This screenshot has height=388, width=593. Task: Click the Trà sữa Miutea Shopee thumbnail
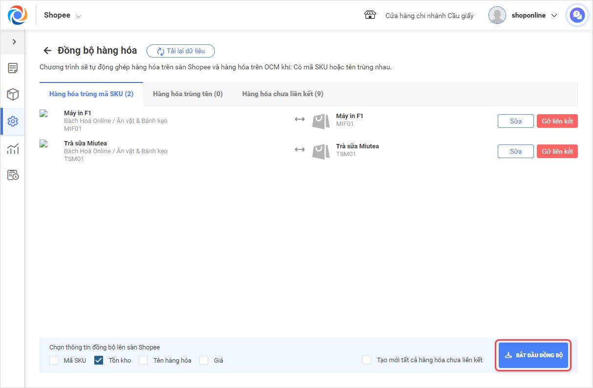click(43, 144)
